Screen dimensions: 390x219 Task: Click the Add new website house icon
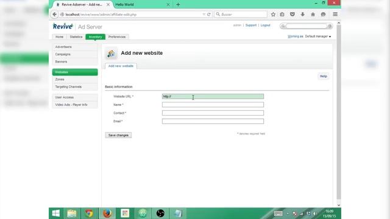111,53
